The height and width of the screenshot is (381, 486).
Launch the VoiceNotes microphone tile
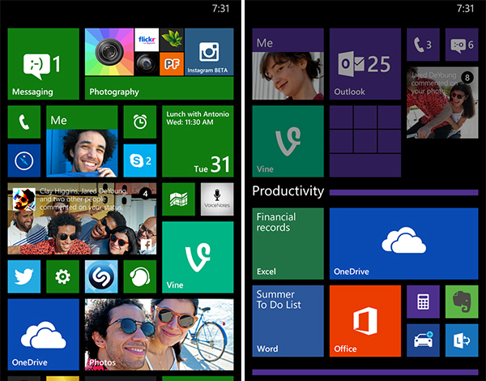point(217,199)
